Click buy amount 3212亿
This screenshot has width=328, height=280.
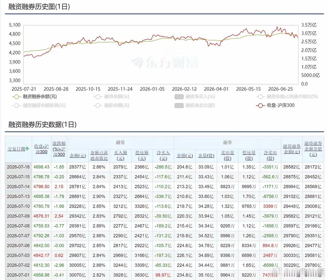point(120,206)
